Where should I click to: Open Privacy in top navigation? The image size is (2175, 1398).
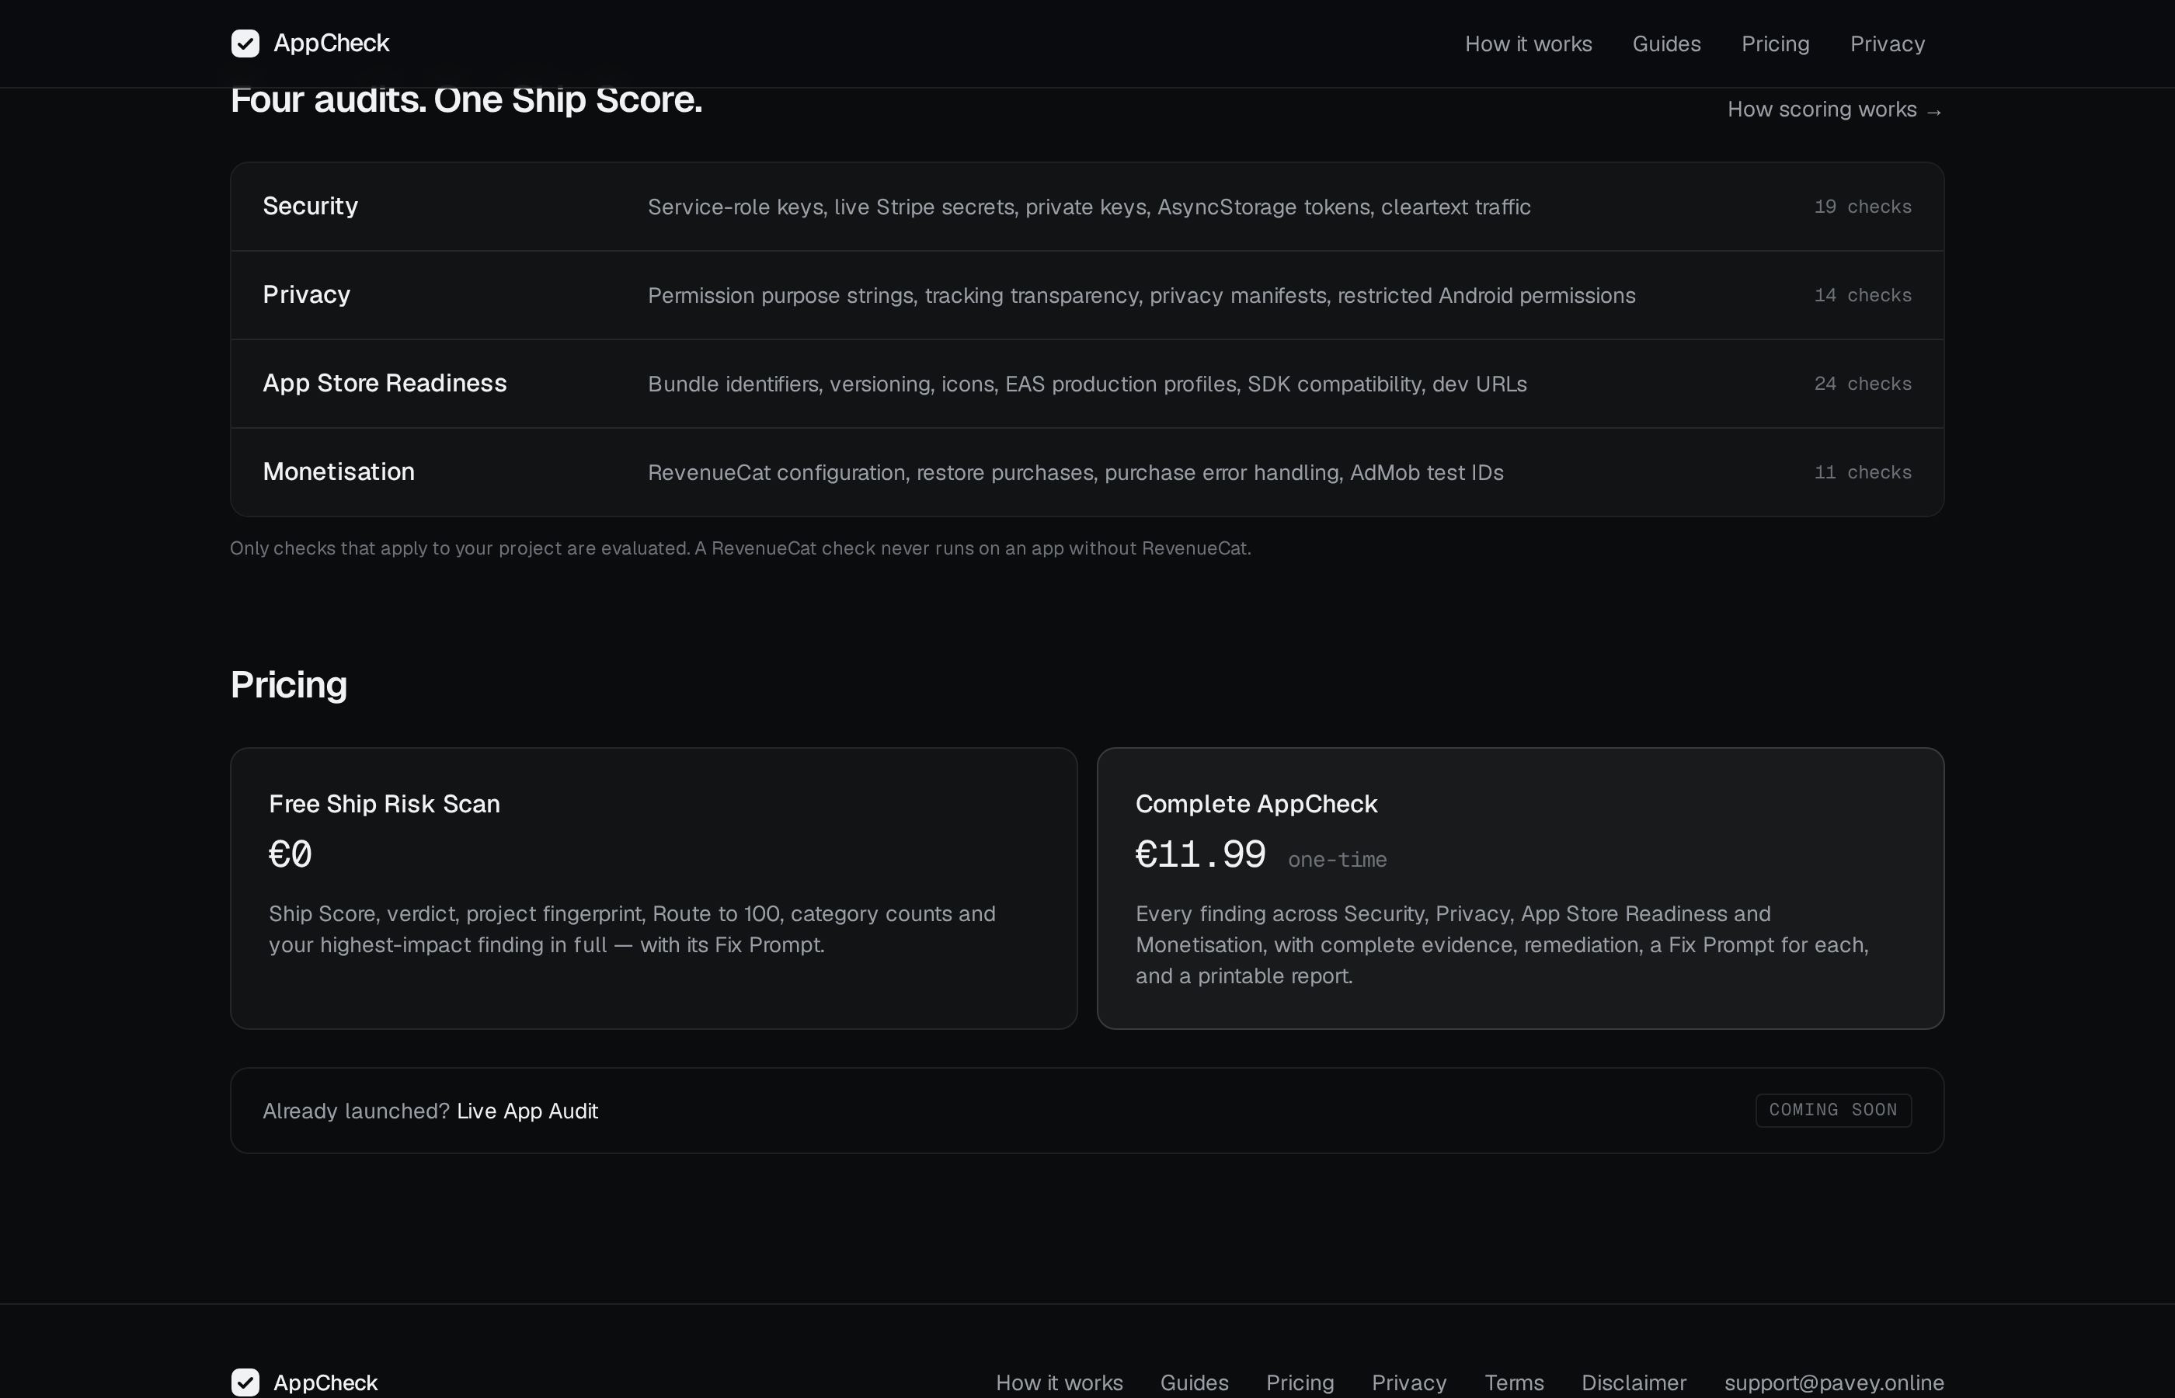1888,43
